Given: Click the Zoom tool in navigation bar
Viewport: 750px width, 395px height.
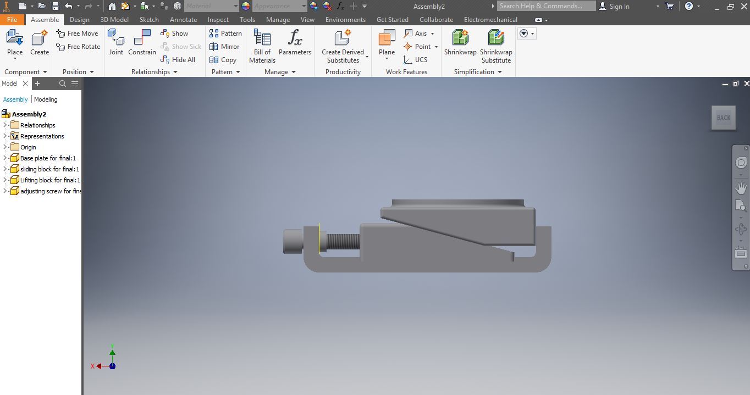Looking at the screenshot, I should click(x=741, y=206).
